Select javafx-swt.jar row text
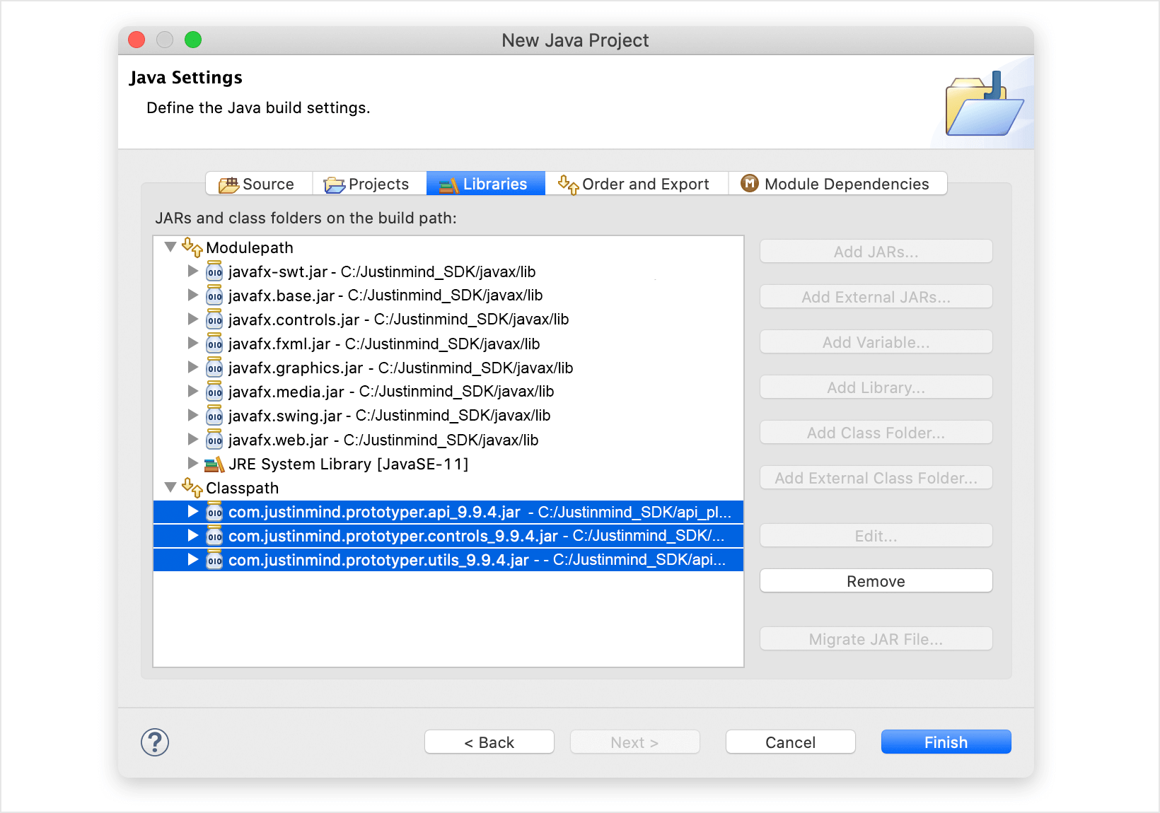The width and height of the screenshot is (1160, 813). point(382,271)
